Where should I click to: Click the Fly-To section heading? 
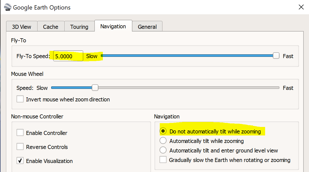[x=19, y=40]
